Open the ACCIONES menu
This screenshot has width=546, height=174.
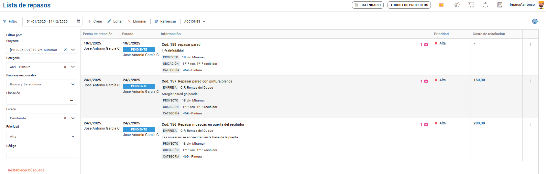point(195,21)
